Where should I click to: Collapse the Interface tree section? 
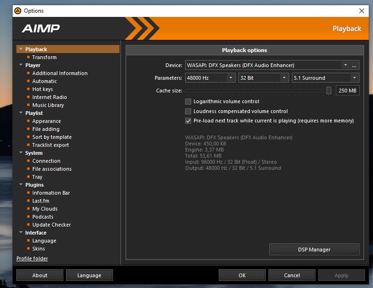coord(21,232)
